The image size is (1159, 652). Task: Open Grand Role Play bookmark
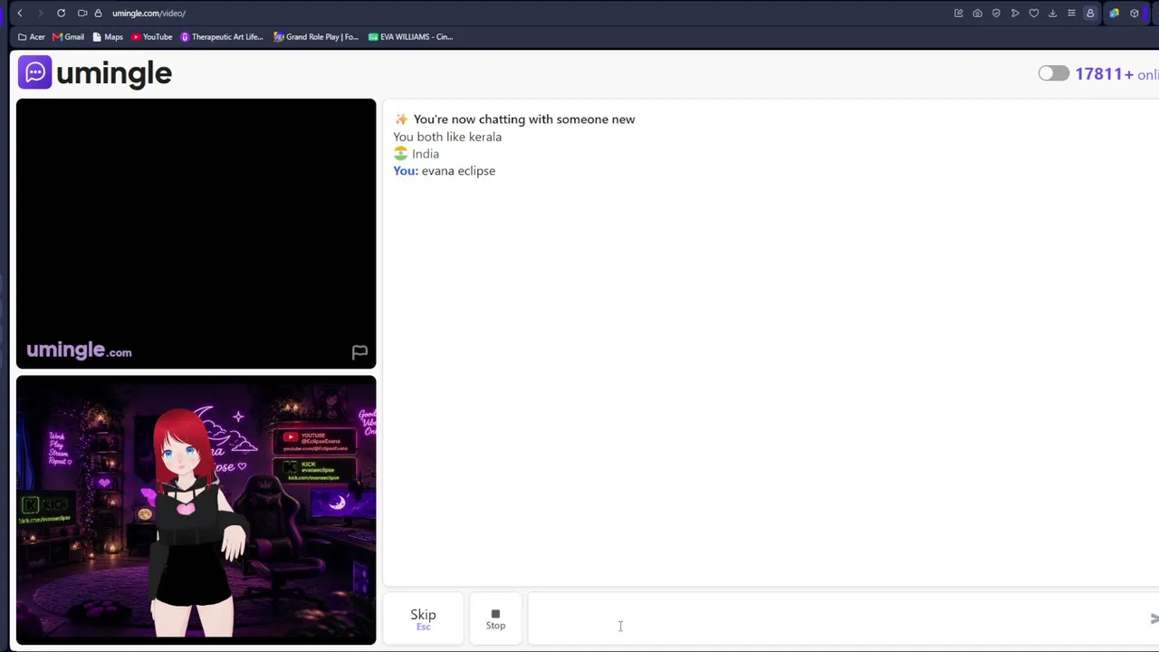[x=317, y=37]
